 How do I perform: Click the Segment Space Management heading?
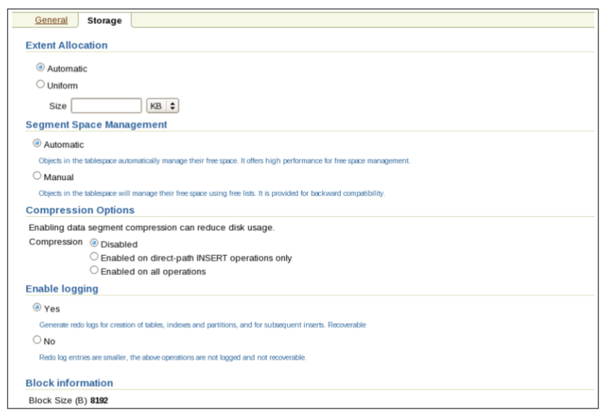(x=96, y=124)
